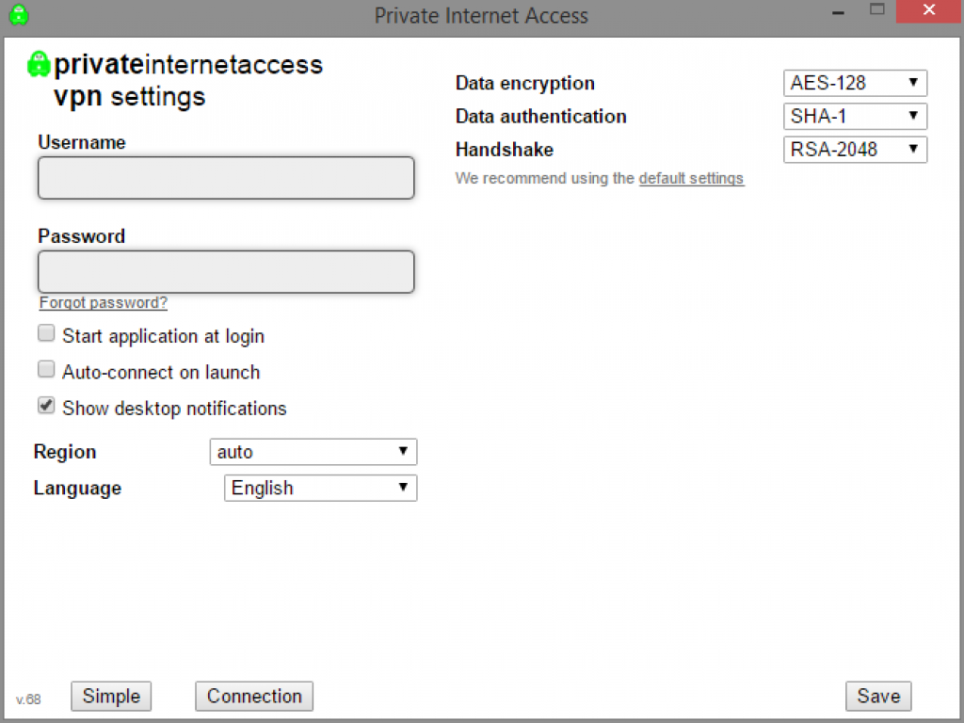
Task: Expand Data authentication dropdown showing SHA-1
Action: pyautogui.click(x=855, y=117)
